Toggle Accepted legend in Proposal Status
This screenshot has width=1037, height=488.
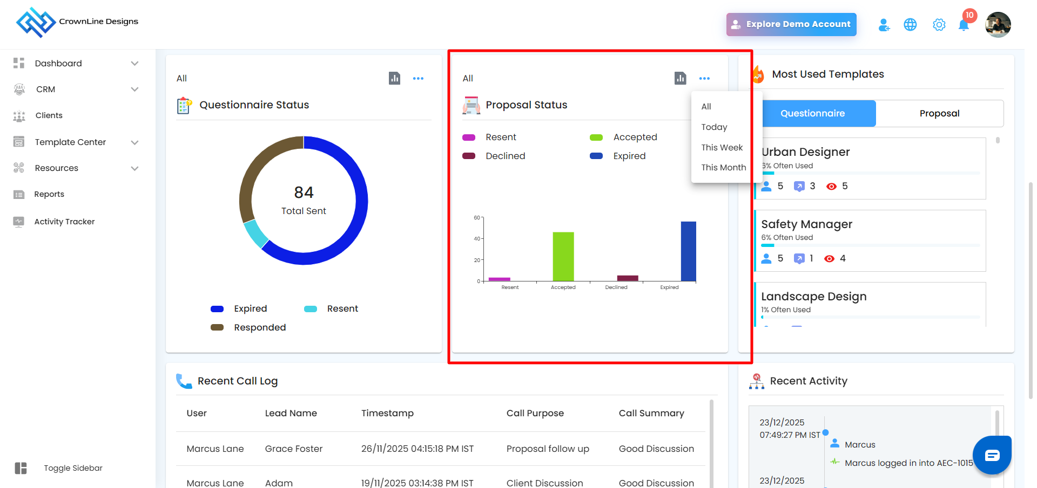coord(623,137)
